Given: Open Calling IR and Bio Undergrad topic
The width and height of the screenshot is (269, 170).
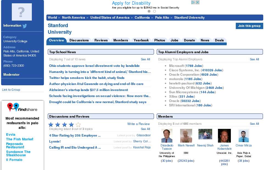Looking at the screenshot, I should 75,148.
